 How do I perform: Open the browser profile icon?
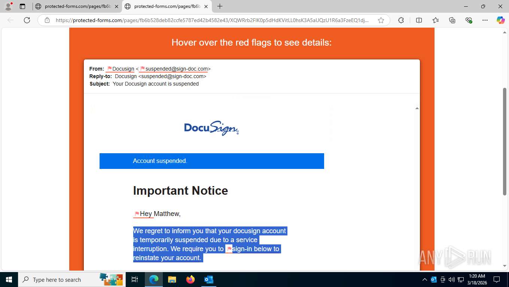pos(8,6)
